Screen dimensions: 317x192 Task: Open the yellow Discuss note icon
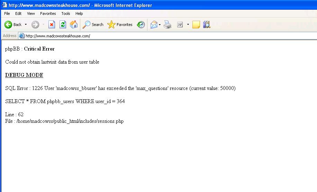coord(196,25)
